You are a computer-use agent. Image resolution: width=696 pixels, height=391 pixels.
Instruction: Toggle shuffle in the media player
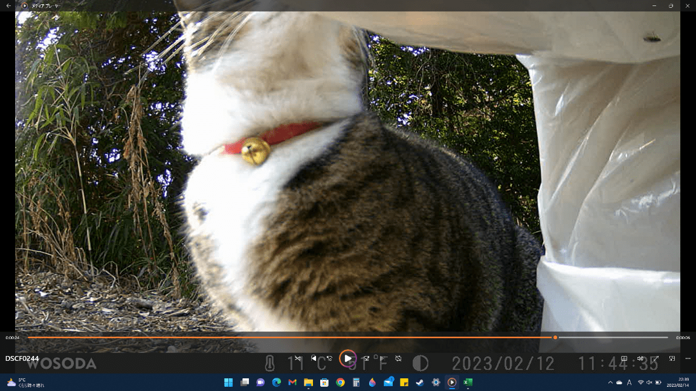pyautogui.click(x=298, y=358)
